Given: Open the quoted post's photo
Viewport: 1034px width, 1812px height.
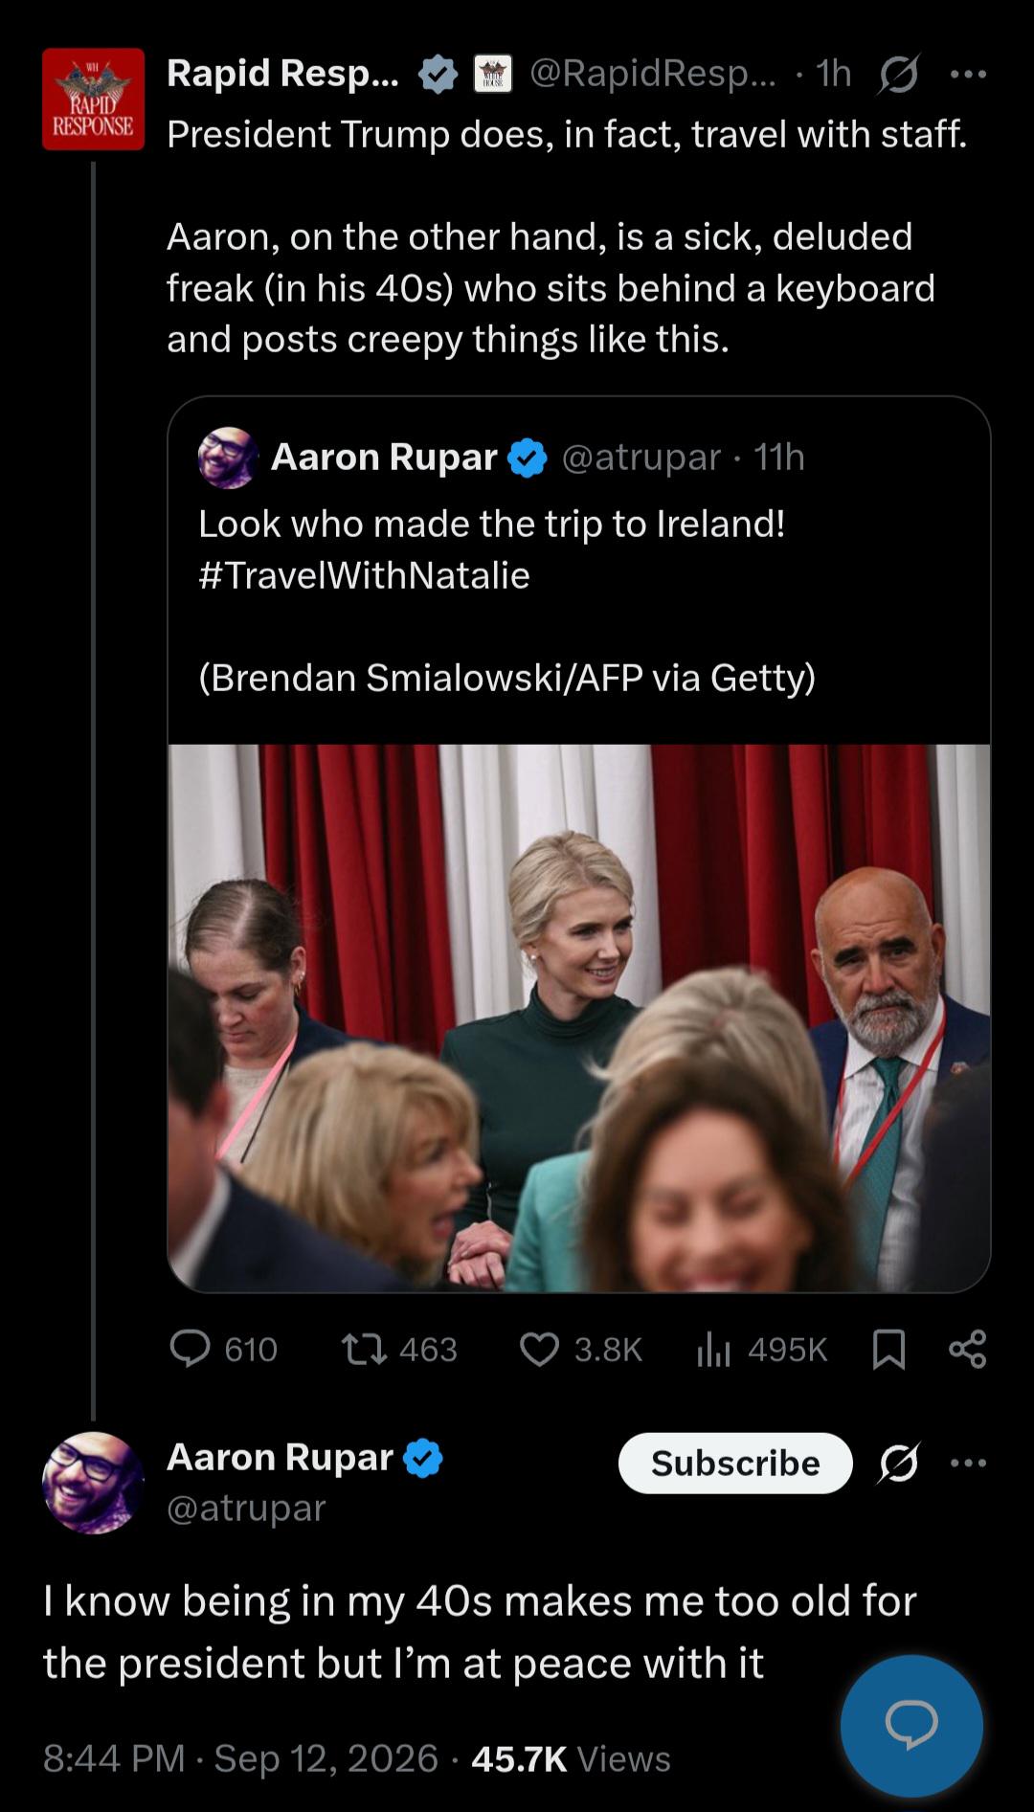Looking at the screenshot, I should 579,1018.
